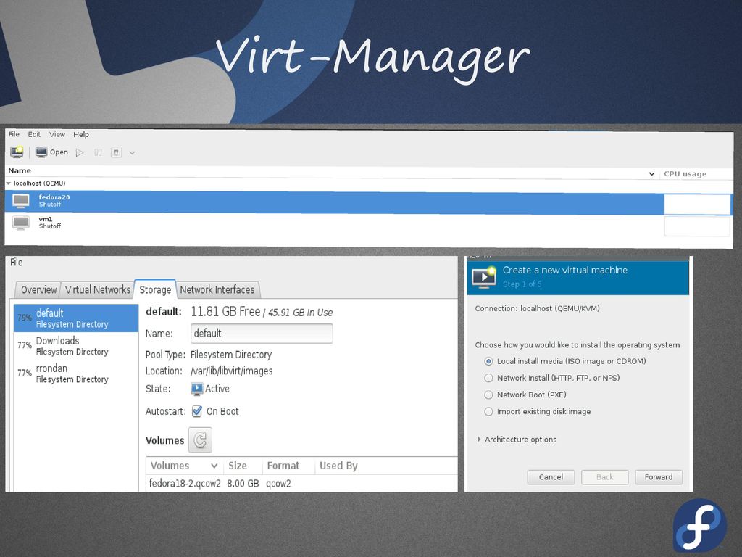This screenshot has height=557, width=742.
Task: Click the new VM wizard header icon
Action: pos(483,278)
